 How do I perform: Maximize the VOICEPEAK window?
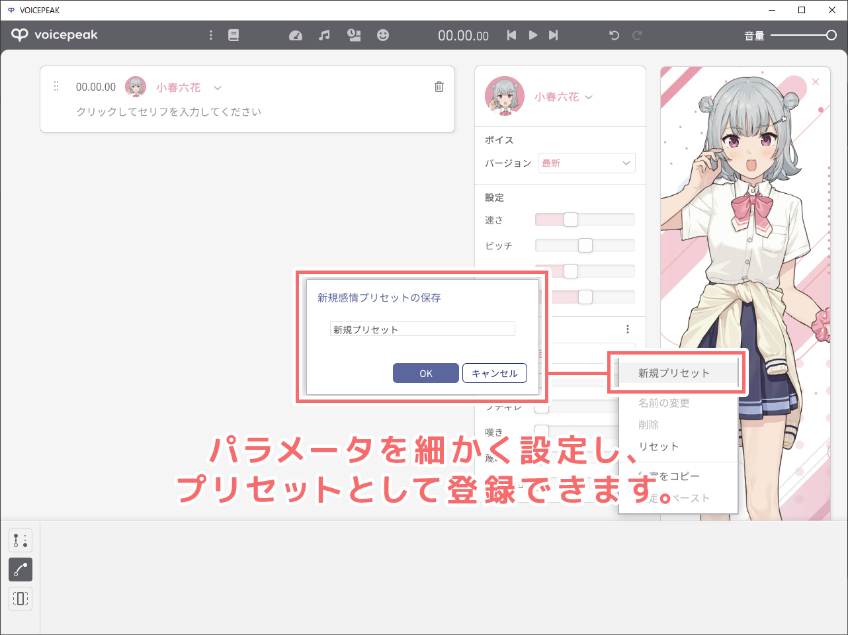802,10
